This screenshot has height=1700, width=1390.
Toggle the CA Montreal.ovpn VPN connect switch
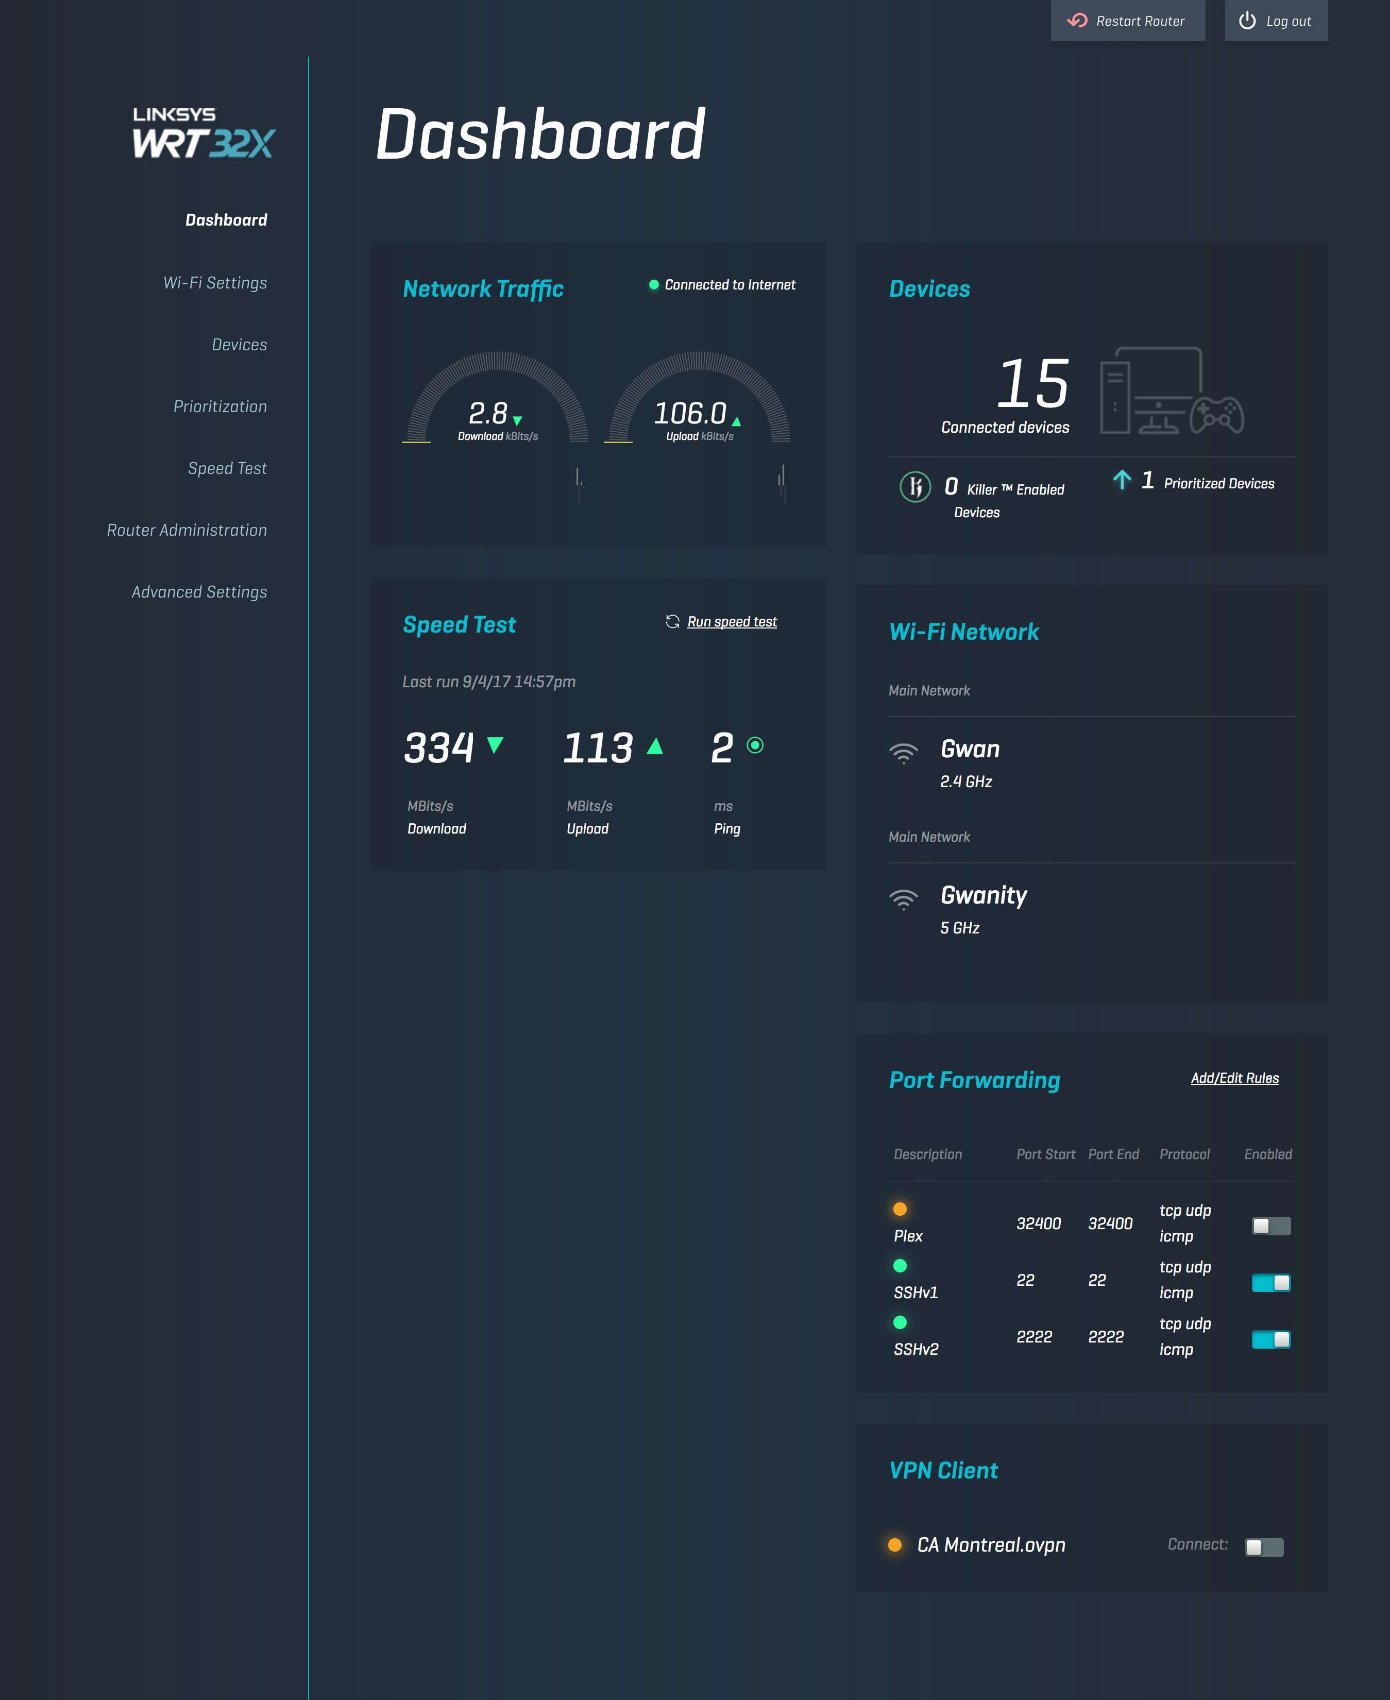pyautogui.click(x=1263, y=1546)
